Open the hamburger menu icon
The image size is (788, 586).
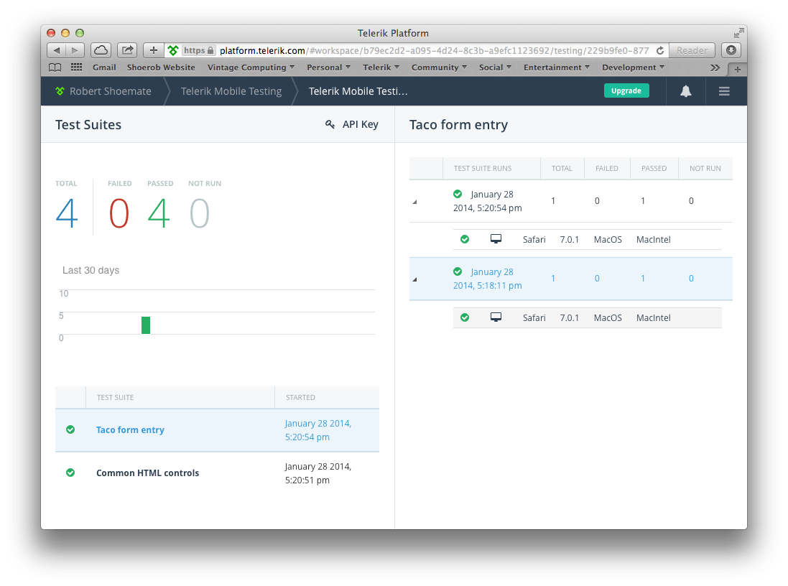point(724,91)
